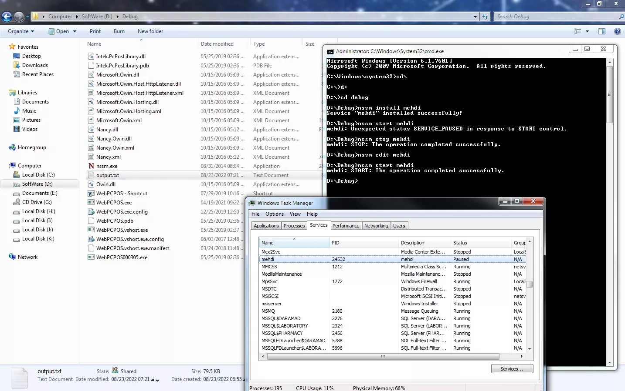Click Print in Explorer toolbar

point(95,31)
